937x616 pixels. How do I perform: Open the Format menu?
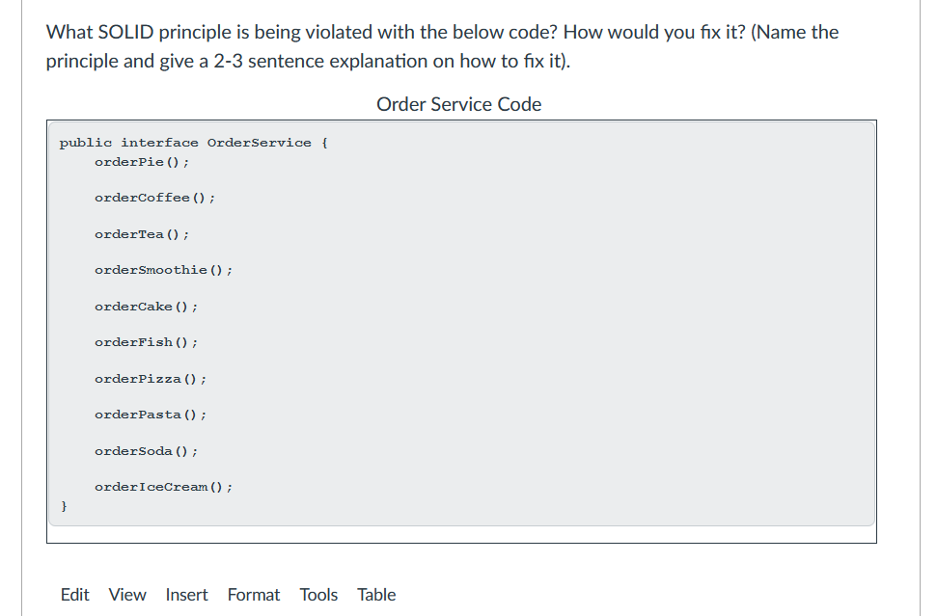coord(253,595)
